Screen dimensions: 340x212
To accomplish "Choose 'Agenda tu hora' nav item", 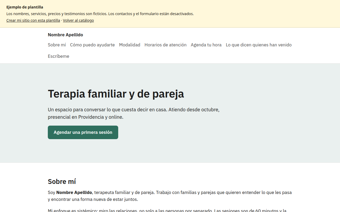I will point(206,45).
